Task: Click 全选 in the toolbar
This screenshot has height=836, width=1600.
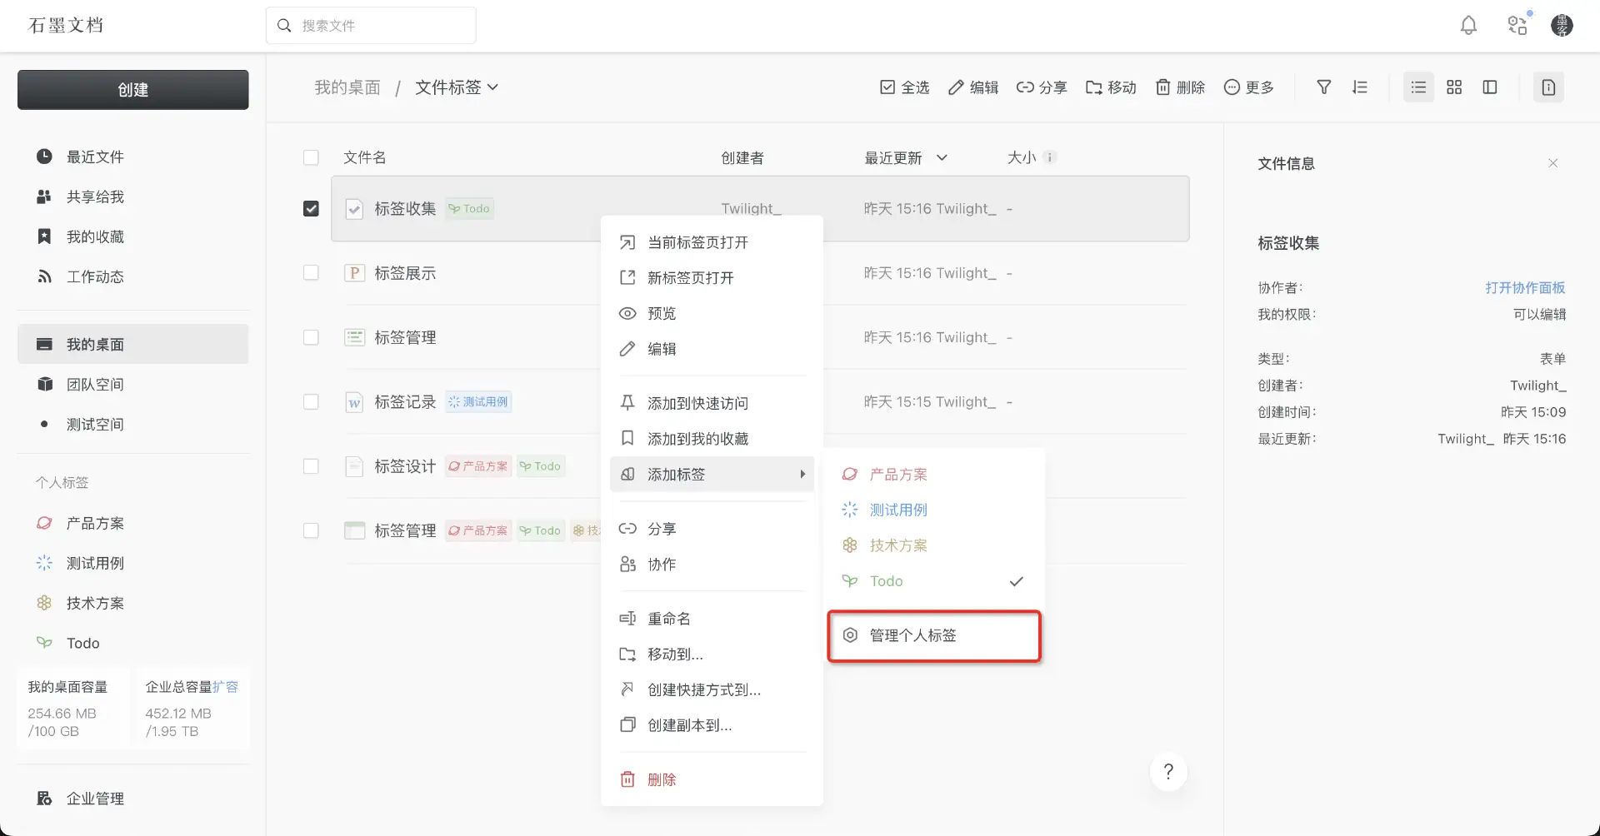Action: click(x=904, y=87)
